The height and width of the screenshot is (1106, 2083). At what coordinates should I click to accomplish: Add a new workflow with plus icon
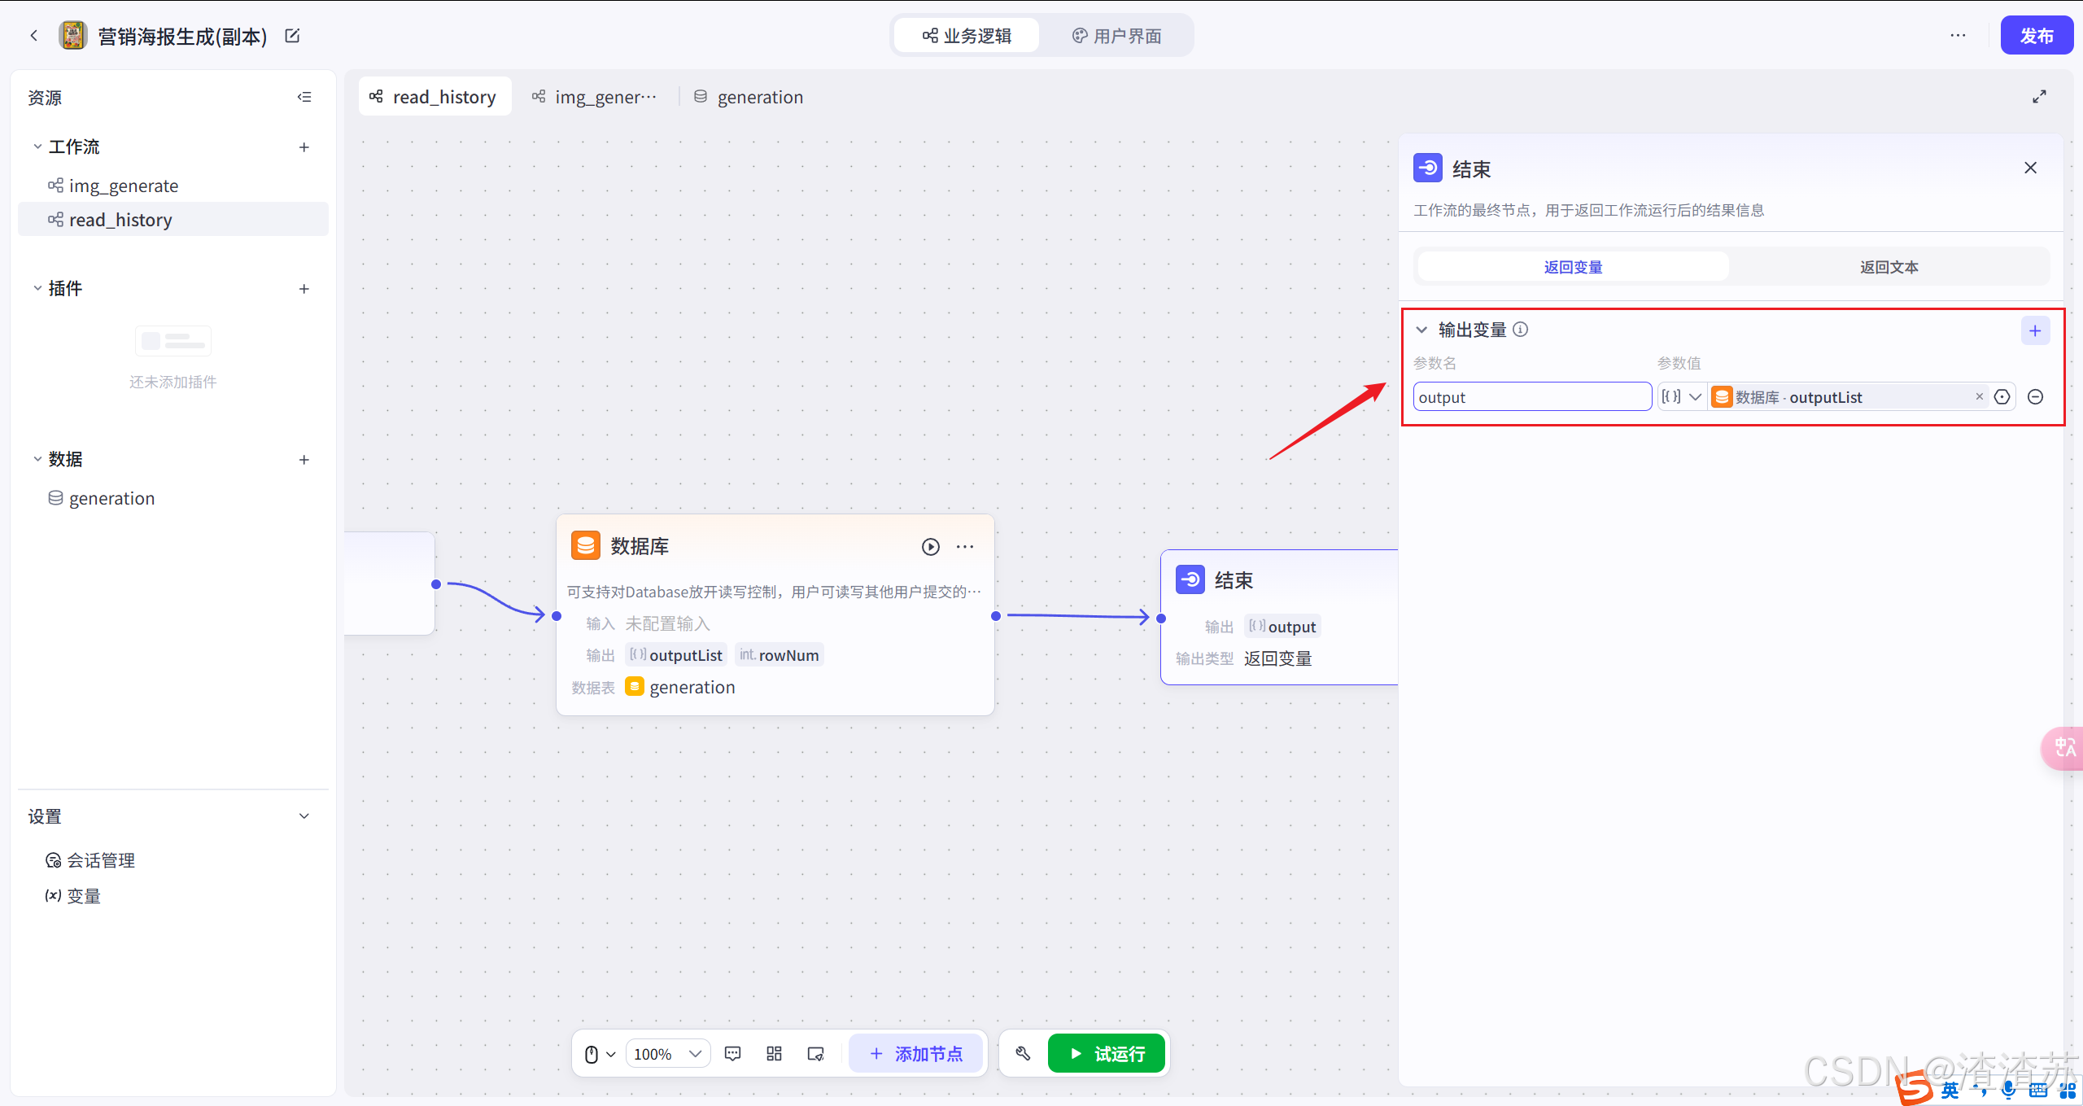coord(304,147)
